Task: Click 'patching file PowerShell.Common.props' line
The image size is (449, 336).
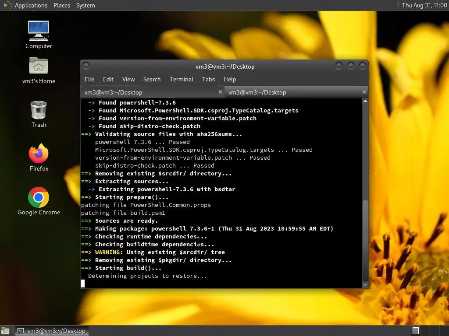Action: point(146,205)
